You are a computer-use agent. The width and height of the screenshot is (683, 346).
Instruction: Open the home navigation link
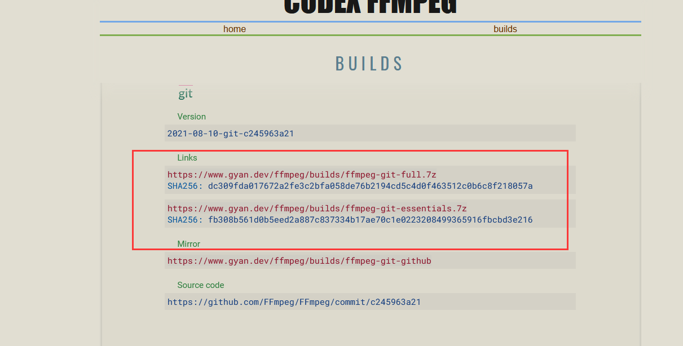click(235, 29)
